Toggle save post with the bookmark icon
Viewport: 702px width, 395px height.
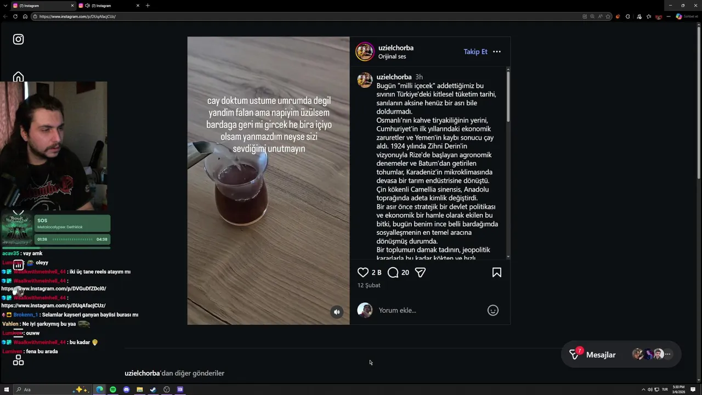pos(497,273)
